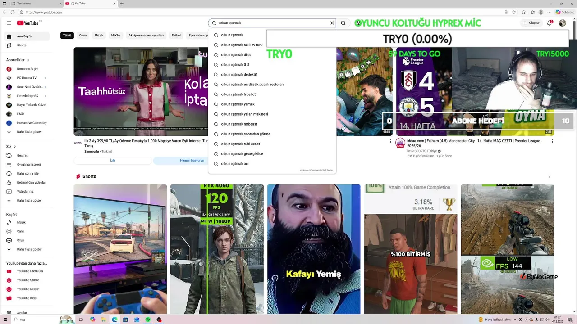Expand Daha fazla göster under Abonelikler
The image size is (577, 324).
(x=27, y=132)
